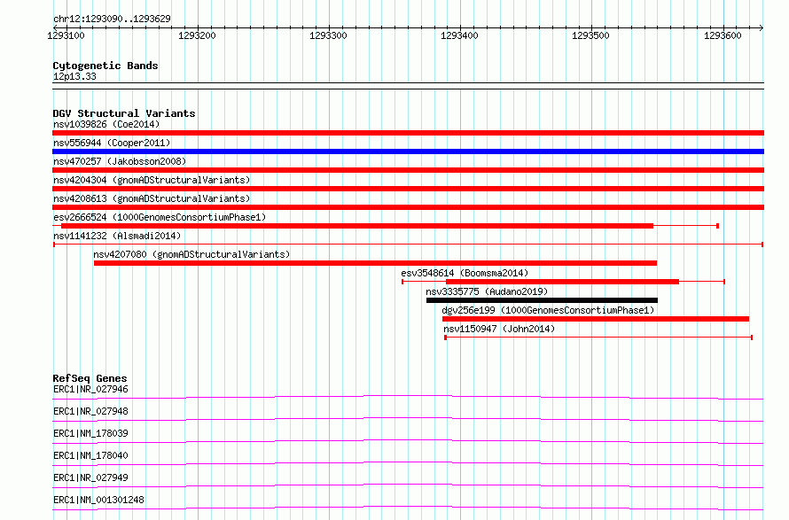Click the magenta line for ERC1|NM_178040
Viewport: 789px width, 520px height.
click(408, 463)
